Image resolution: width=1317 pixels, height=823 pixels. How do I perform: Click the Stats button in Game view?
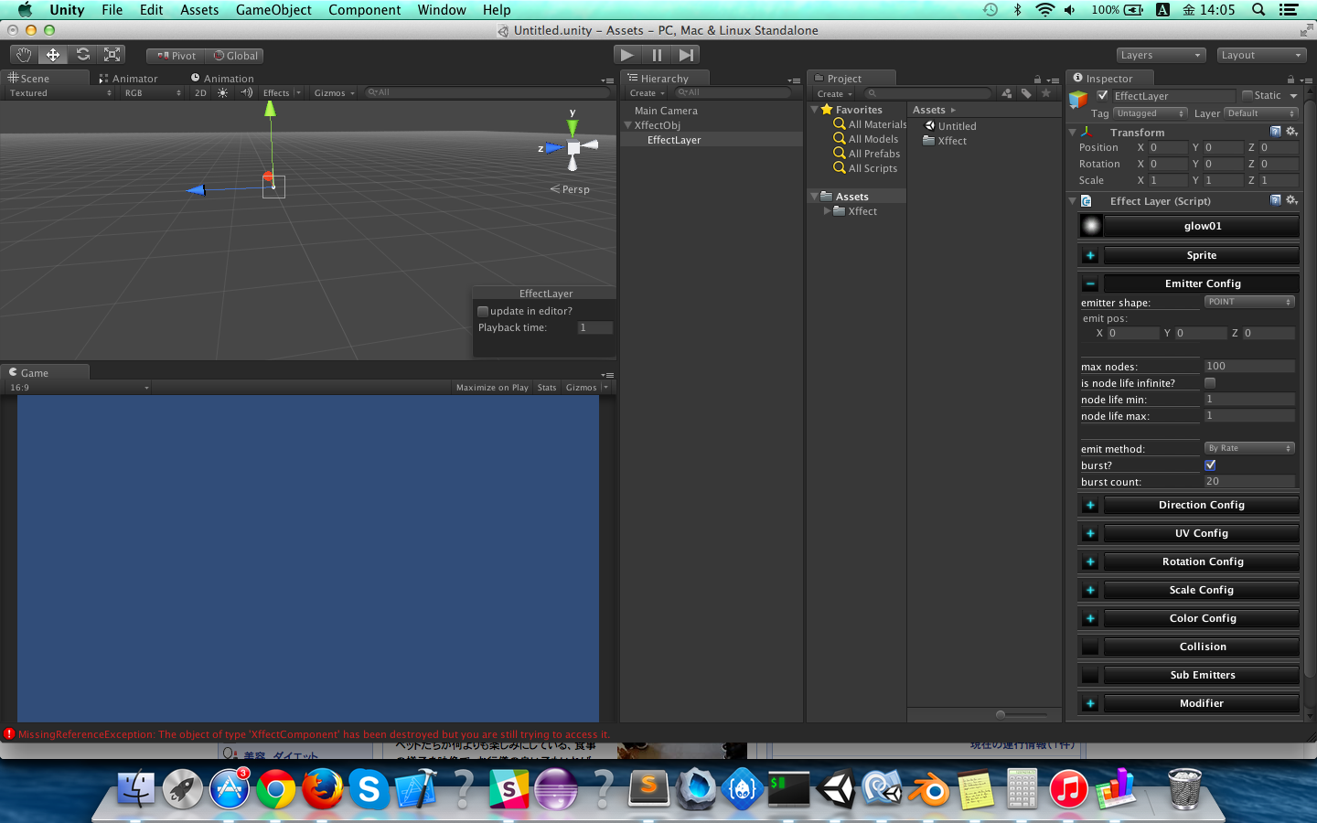click(x=547, y=388)
